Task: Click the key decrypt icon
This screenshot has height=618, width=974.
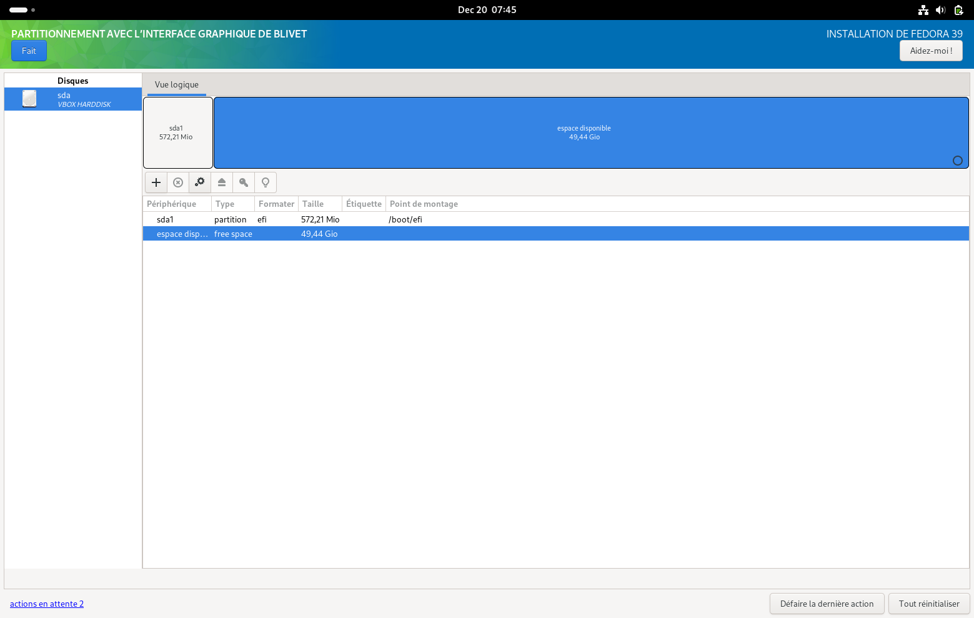Action: (x=244, y=182)
